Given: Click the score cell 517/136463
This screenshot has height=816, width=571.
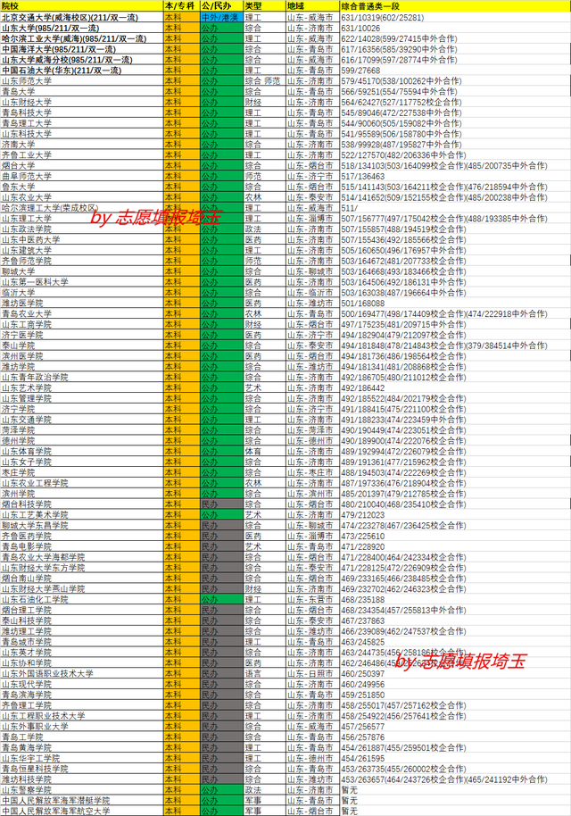Looking at the screenshot, I should [x=456, y=177].
